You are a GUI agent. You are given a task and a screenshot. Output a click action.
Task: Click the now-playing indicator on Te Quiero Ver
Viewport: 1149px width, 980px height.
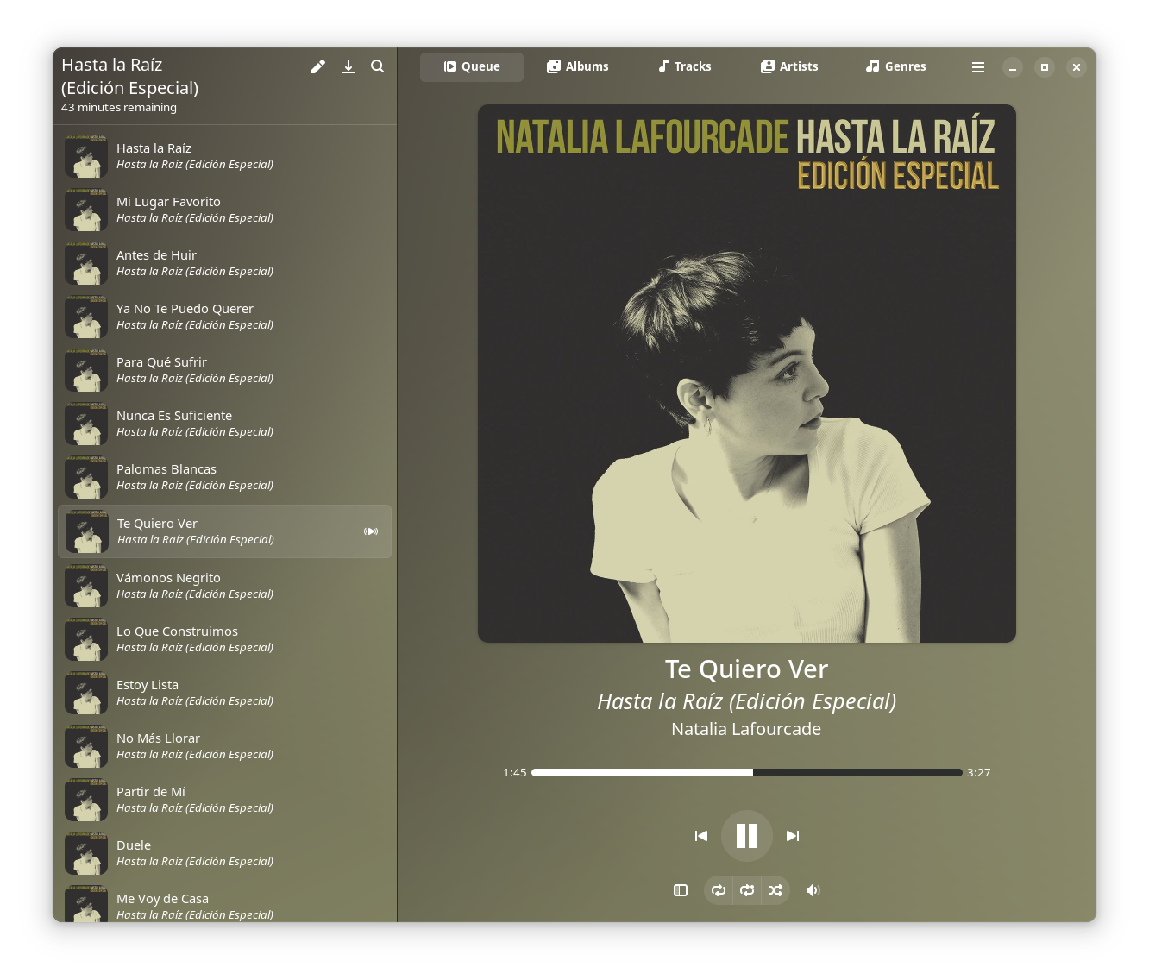pyautogui.click(x=371, y=531)
